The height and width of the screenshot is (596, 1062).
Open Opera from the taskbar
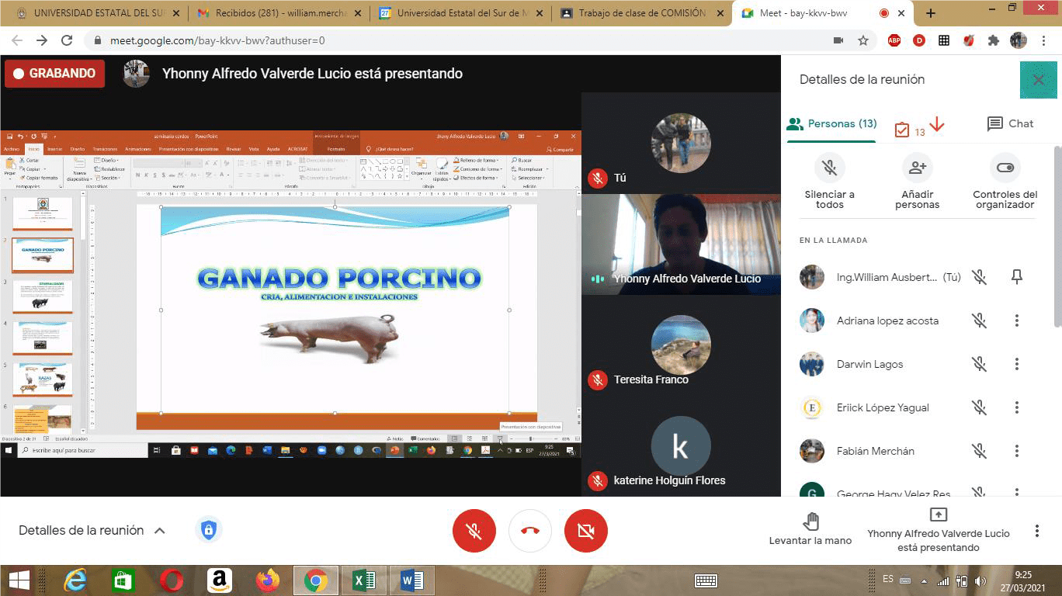(x=172, y=580)
